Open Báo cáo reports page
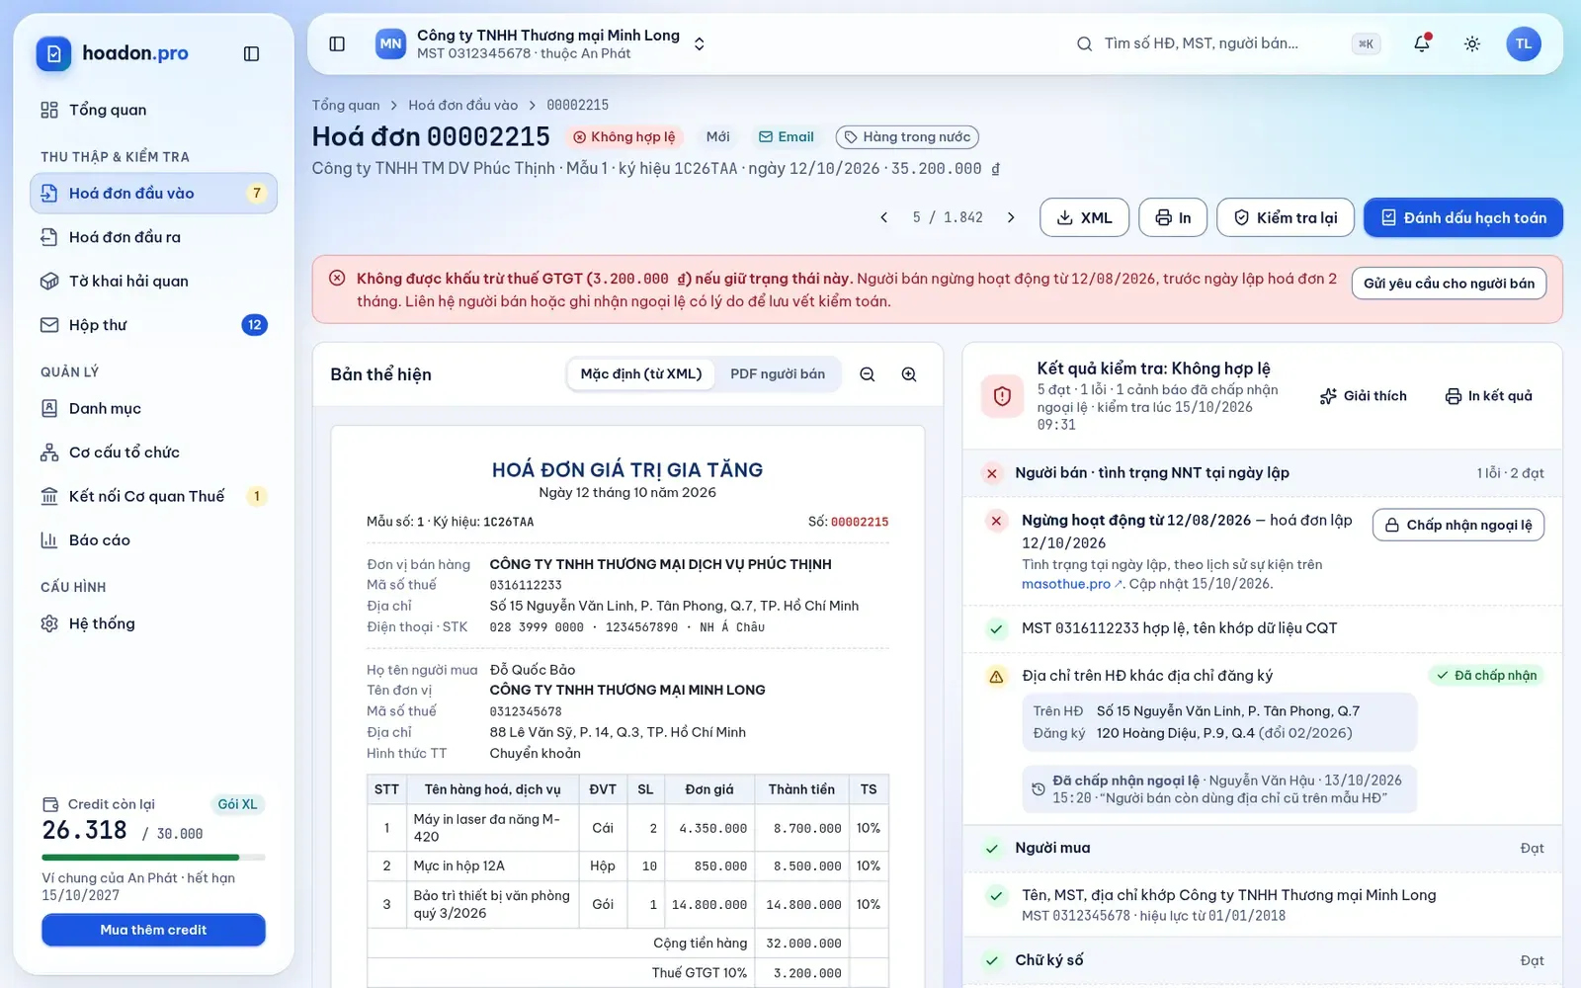Image resolution: width=1581 pixels, height=988 pixels. point(153,540)
